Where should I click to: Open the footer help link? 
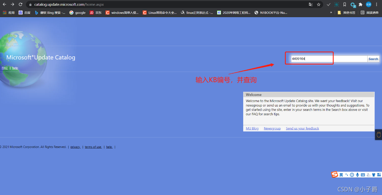point(109,147)
